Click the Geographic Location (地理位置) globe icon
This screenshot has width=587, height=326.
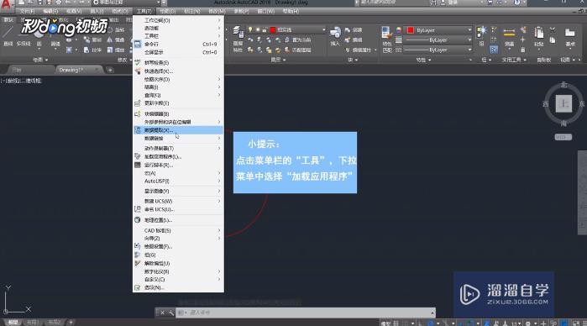[138, 220]
